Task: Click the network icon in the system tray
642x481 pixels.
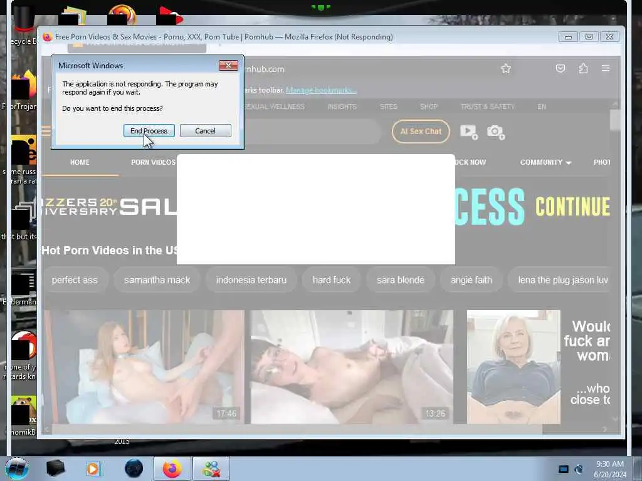Action: pyautogui.click(x=579, y=469)
